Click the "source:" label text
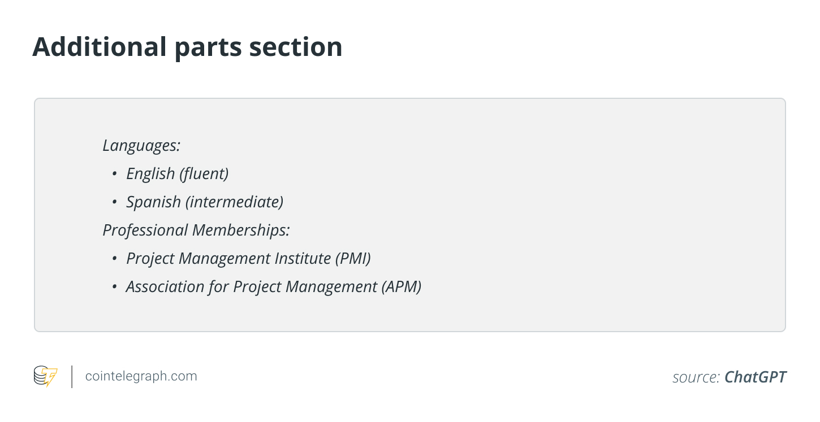This screenshot has width=820, height=422. click(696, 377)
